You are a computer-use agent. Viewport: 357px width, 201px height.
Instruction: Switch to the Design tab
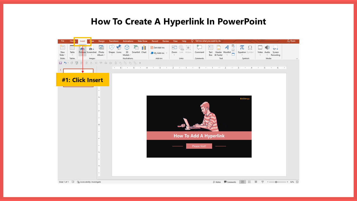point(101,41)
